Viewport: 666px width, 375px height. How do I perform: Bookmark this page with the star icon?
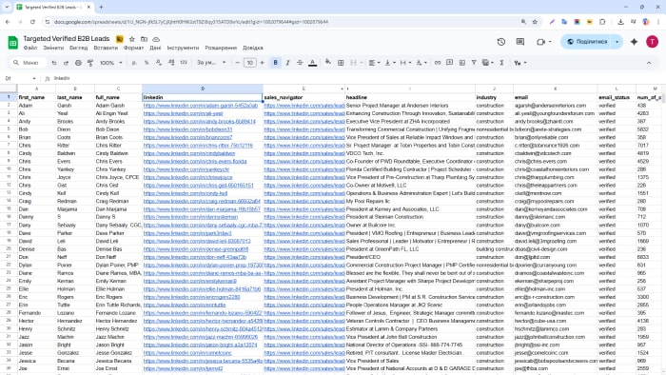[535, 22]
